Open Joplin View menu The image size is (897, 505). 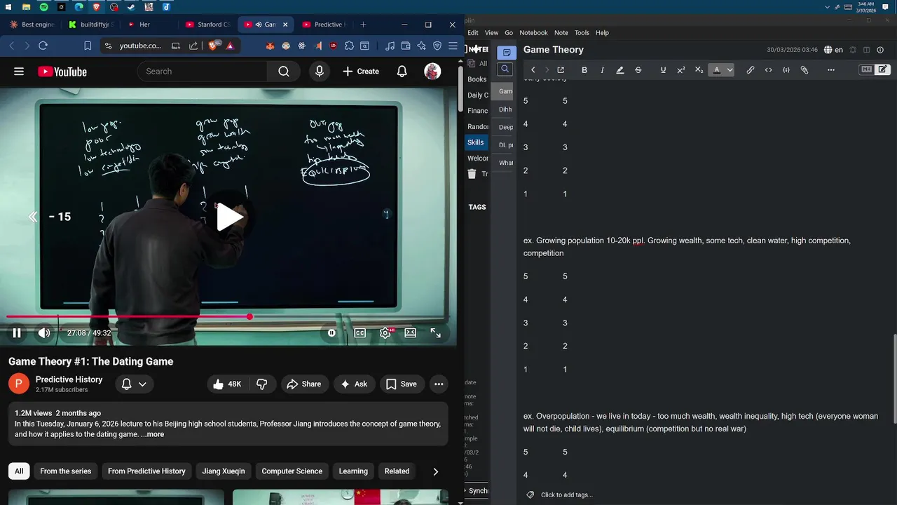pos(492,32)
